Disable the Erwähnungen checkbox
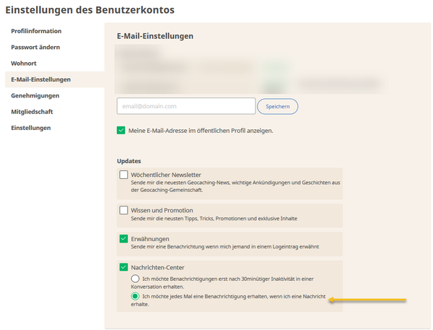Viewport: 433px width, 330px height. 123,238
